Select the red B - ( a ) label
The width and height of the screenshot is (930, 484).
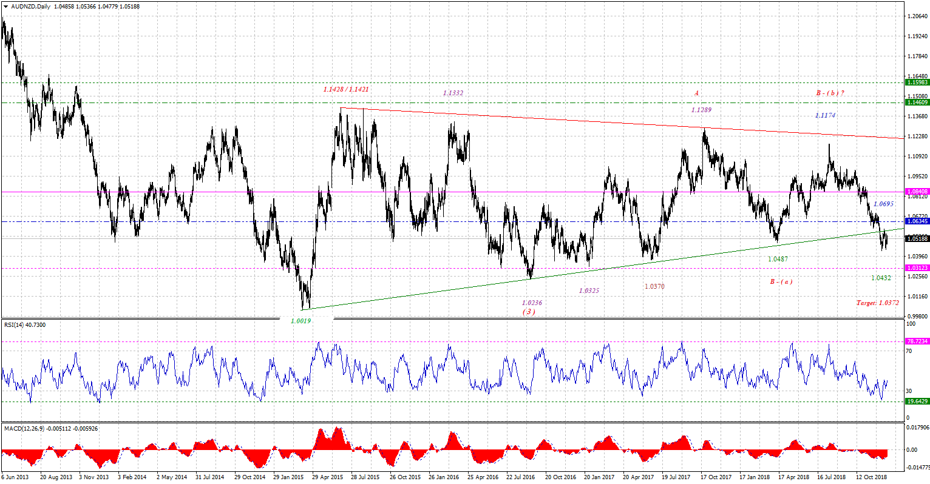pos(781,282)
